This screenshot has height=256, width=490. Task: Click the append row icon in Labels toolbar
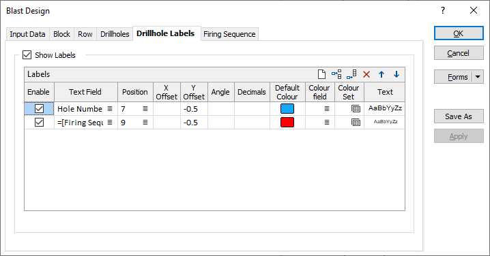pos(351,74)
